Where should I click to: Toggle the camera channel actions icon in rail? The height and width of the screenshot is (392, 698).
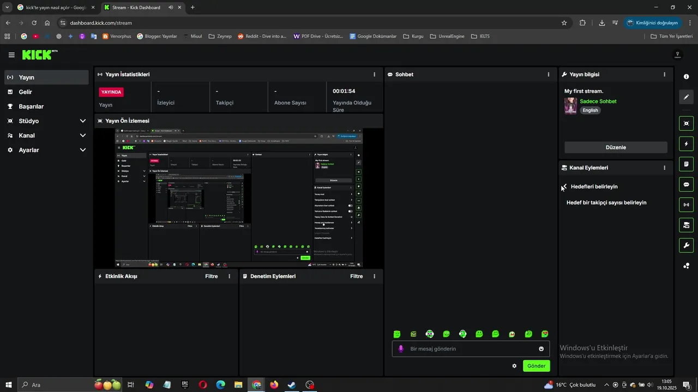pos(687,225)
